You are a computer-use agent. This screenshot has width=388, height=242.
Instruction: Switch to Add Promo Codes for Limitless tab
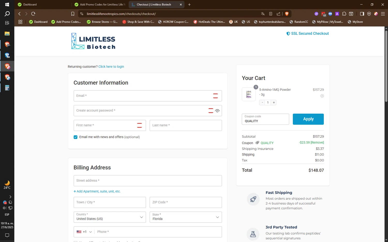pos(100,4)
